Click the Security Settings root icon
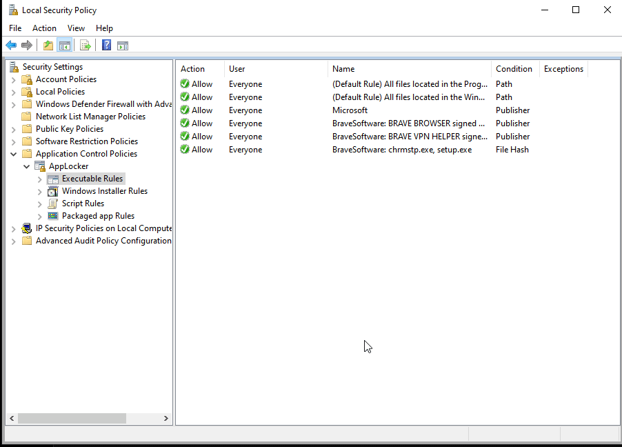The width and height of the screenshot is (622, 447). coord(14,67)
